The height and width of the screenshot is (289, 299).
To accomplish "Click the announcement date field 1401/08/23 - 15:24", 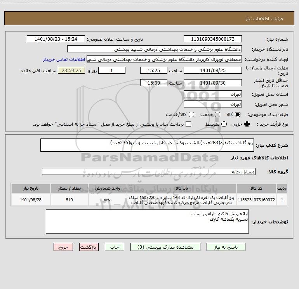I will [x=56, y=39].
